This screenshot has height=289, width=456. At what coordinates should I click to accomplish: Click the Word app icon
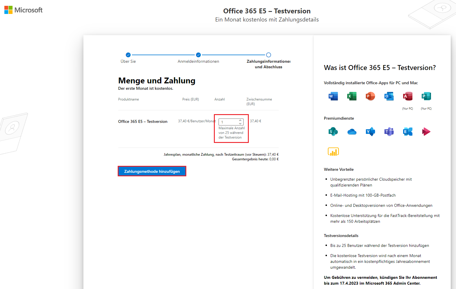[x=333, y=96]
